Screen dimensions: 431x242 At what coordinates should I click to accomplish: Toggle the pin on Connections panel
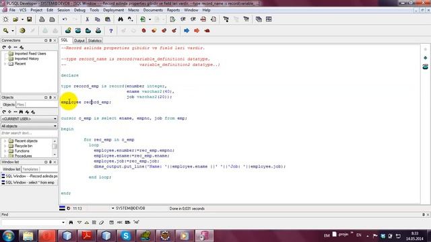[x=51, y=40]
